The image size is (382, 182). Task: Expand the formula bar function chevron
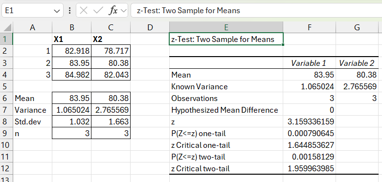[x=124, y=11]
